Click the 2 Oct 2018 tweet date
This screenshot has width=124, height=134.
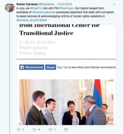(65, 4)
